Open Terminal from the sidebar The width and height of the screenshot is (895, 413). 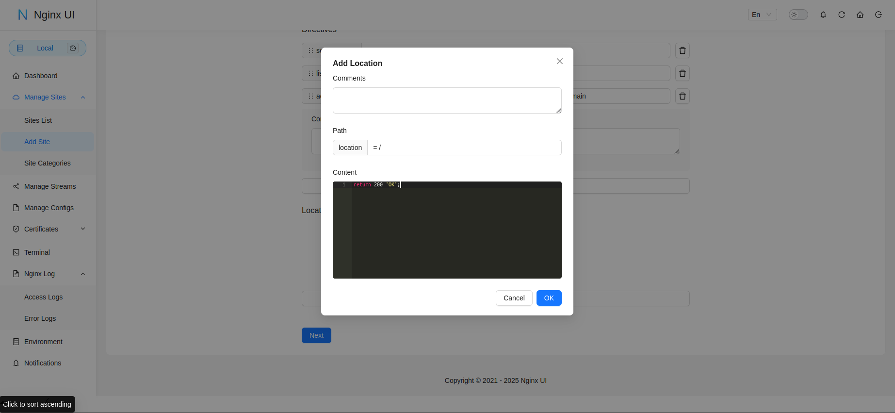point(48,252)
